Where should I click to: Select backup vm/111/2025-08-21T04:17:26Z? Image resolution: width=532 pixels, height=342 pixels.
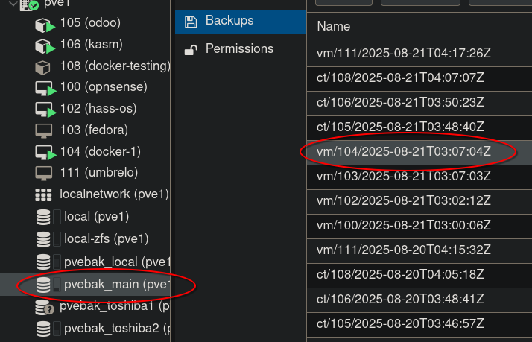403,53
